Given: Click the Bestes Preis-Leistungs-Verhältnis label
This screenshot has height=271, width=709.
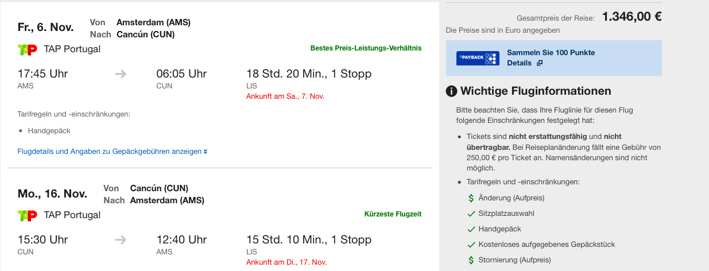Looking at the screenshot, I should coord(366,48).
